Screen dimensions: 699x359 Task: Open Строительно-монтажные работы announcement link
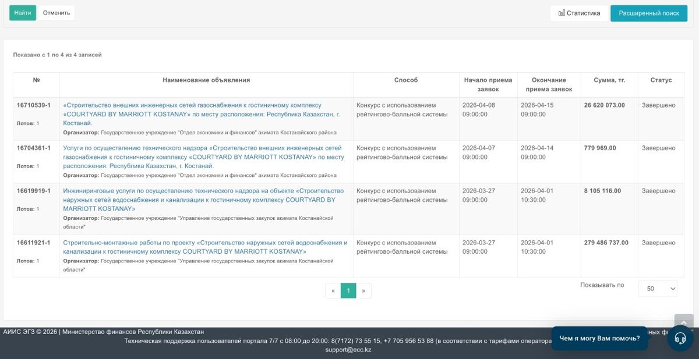205,247
